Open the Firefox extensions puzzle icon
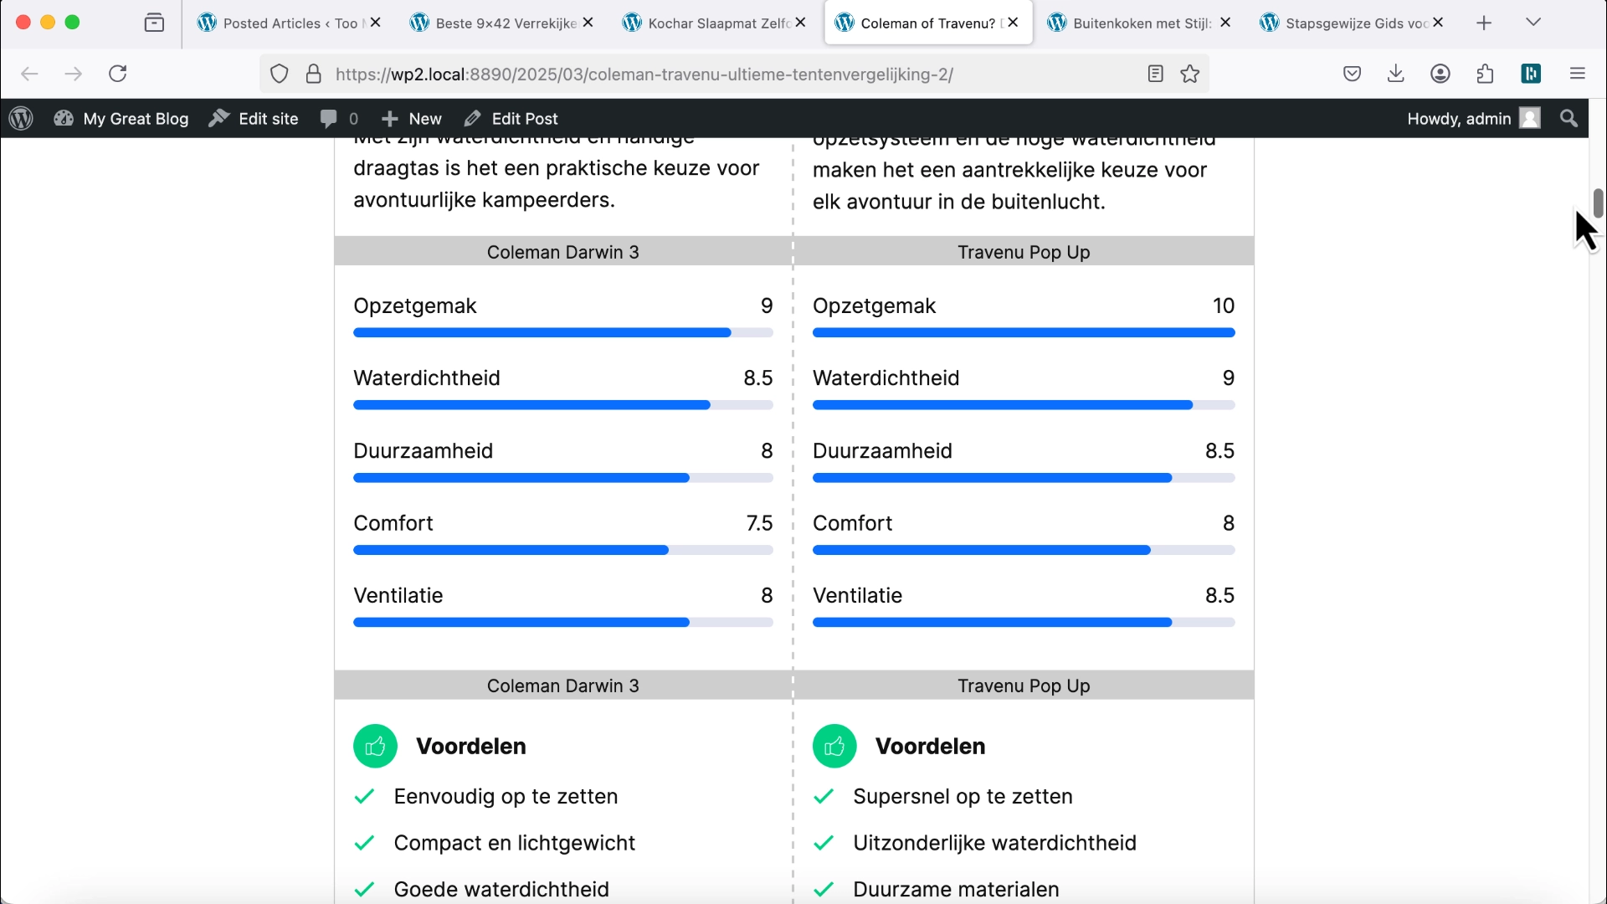This screenshot has height=904, width=1607. (1486, 74)
